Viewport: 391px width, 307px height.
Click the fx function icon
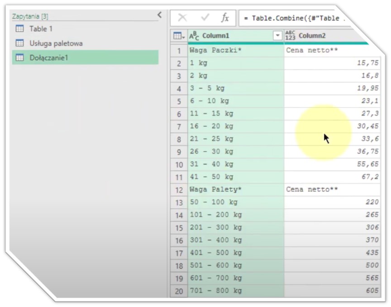[x=225, y=18]
